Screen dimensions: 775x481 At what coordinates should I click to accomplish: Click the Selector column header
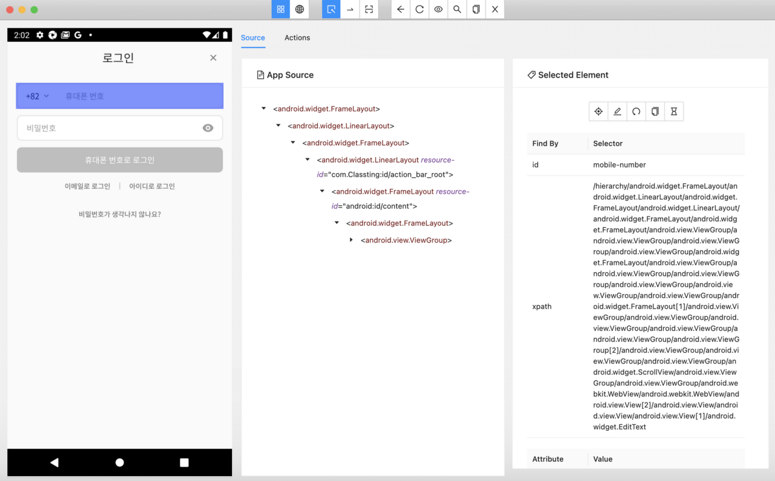pos(608,143)
